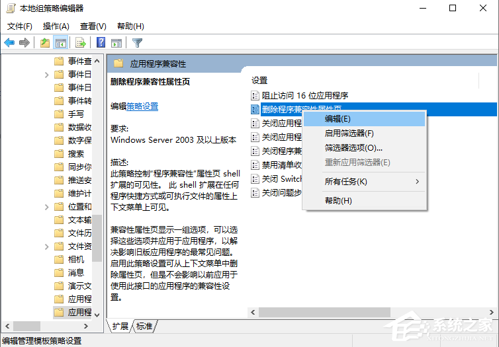499x347 pixels.
Task: Open the blue question mark Help icon
Action: [101, 42]
